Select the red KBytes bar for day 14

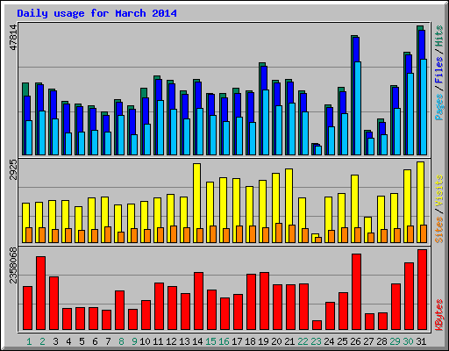click(199, 301)
